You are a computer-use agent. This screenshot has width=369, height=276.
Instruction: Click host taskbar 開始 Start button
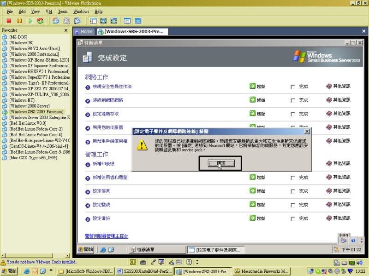(9, 271)
